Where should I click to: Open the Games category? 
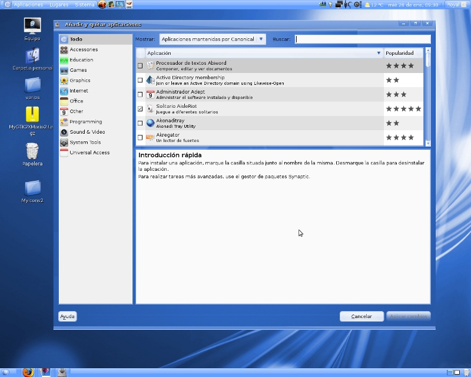[x=95, y=70]
